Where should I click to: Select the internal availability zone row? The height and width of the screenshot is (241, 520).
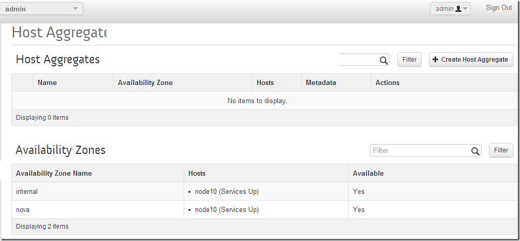point(264,191)
